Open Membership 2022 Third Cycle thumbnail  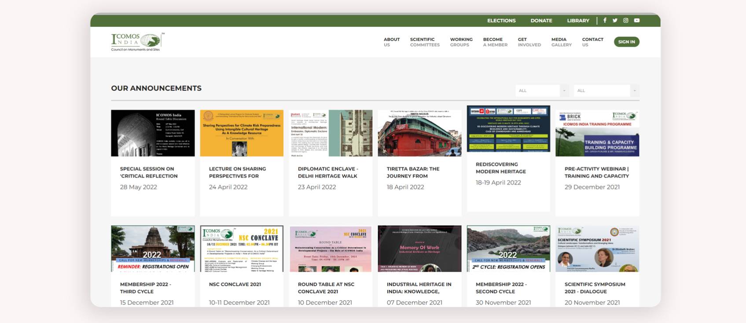pos(153,249)
